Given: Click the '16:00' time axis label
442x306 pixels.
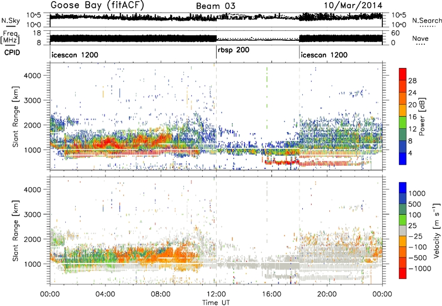Looking at the screenshot, I should coord(271,294).
